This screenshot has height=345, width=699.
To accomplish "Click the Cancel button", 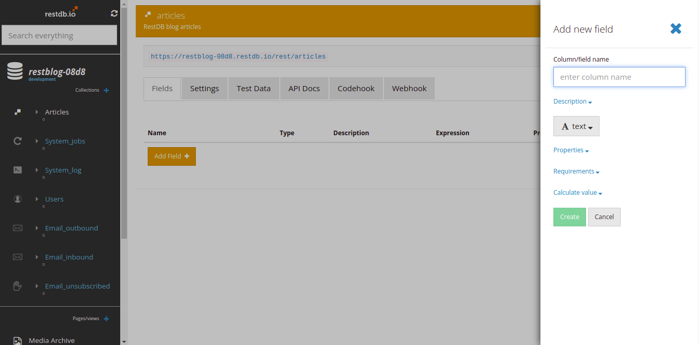I will 604,217.
